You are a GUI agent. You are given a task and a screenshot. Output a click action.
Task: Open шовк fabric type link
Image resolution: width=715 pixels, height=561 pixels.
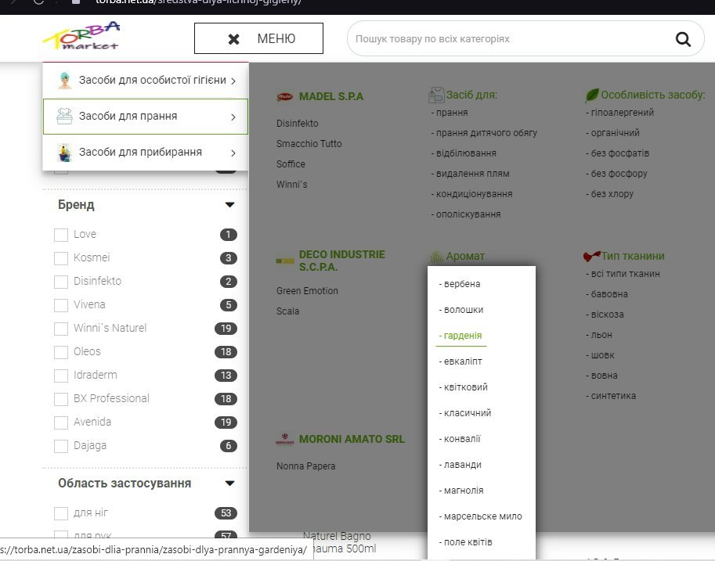point(600,355)
